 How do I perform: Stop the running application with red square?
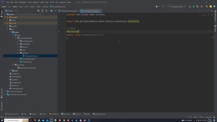click(202, 6)
